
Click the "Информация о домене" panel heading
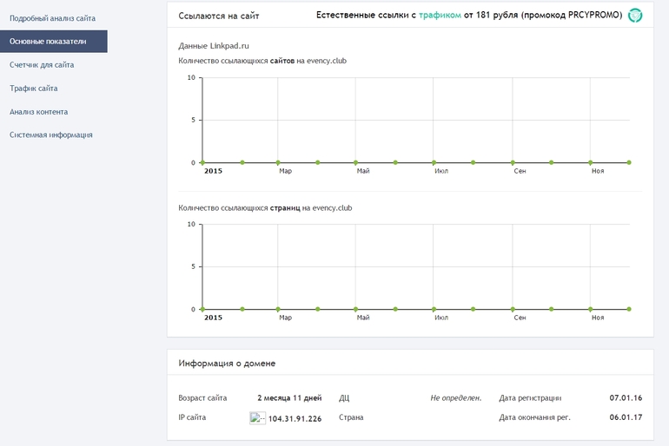pos(227,363)
